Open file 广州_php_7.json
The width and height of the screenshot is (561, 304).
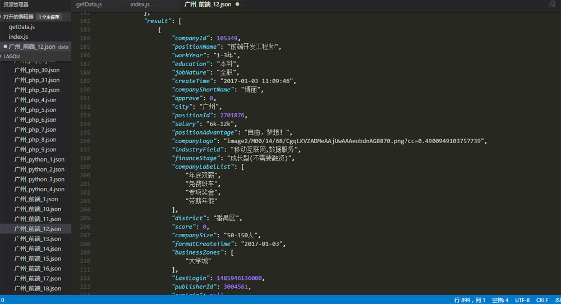pos(35,130)
